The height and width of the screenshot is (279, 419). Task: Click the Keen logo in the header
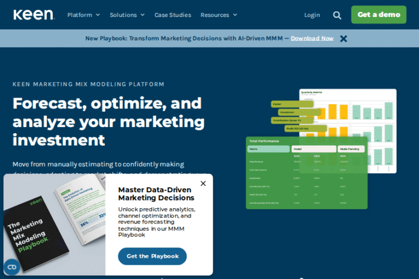[x=33, y=15]
